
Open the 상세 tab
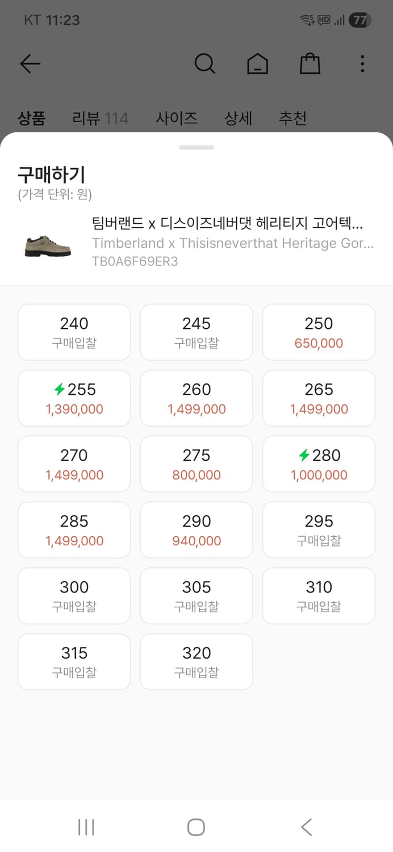[238, 118]
